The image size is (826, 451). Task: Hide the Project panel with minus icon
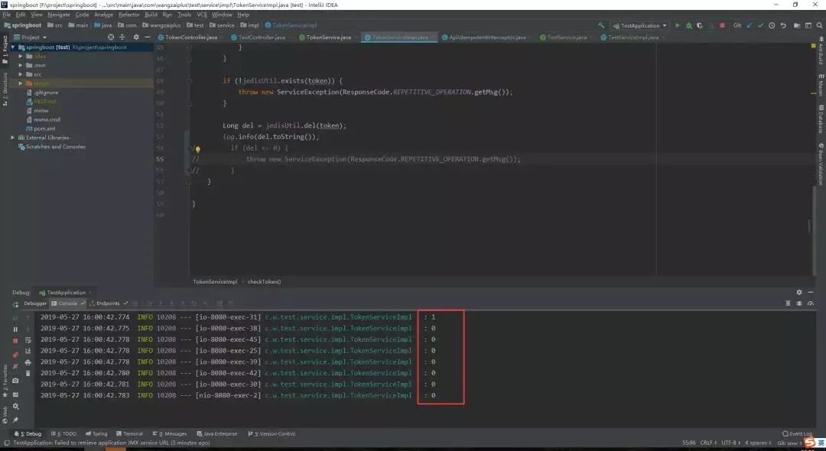[148, 37]
